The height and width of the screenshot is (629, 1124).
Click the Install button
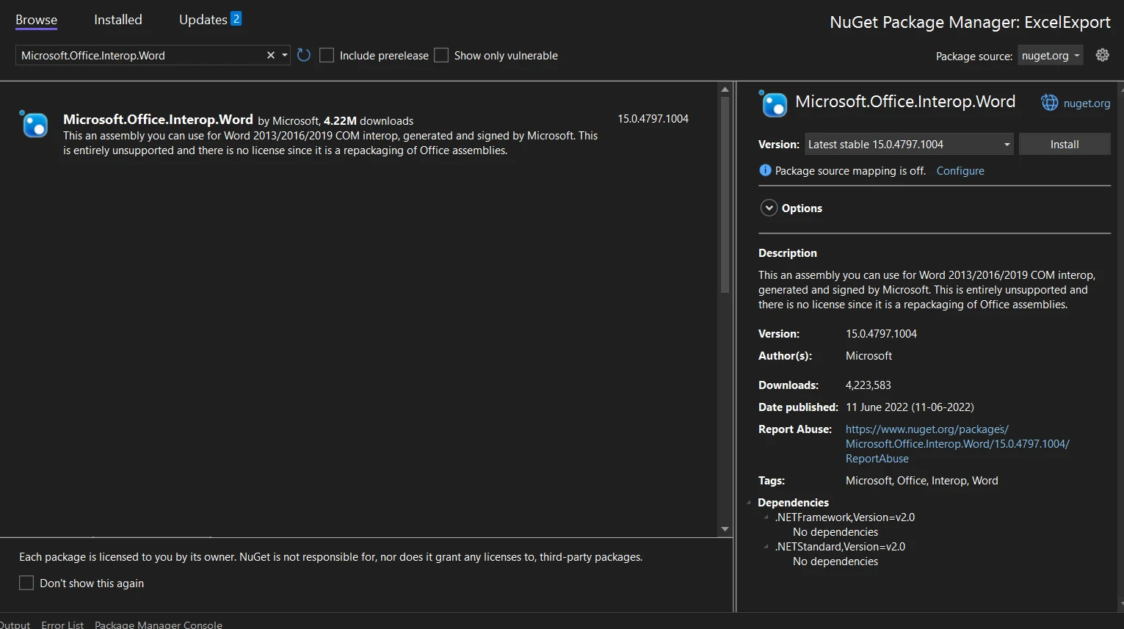click(x=1064, y=145)
